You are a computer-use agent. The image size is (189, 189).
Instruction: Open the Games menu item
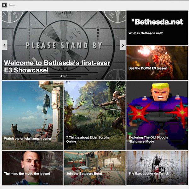12,5
